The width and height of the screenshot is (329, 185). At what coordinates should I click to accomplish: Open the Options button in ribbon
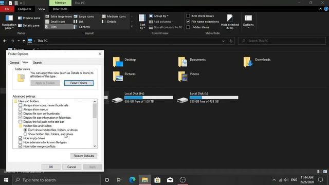coord(248,22)
